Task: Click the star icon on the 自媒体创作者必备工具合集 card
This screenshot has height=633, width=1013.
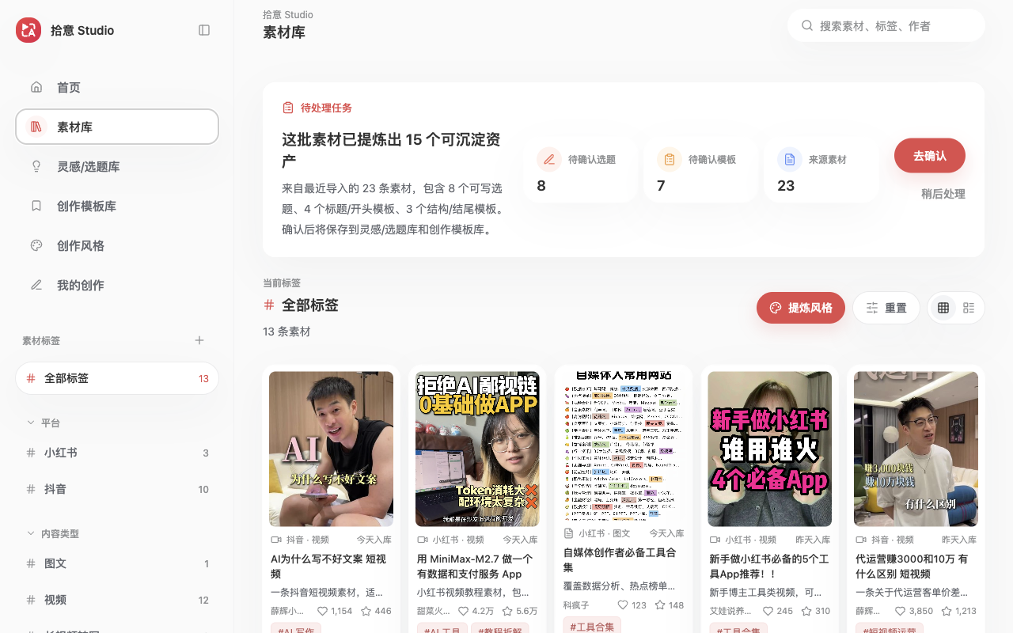Action: click(x=660, y=605)
